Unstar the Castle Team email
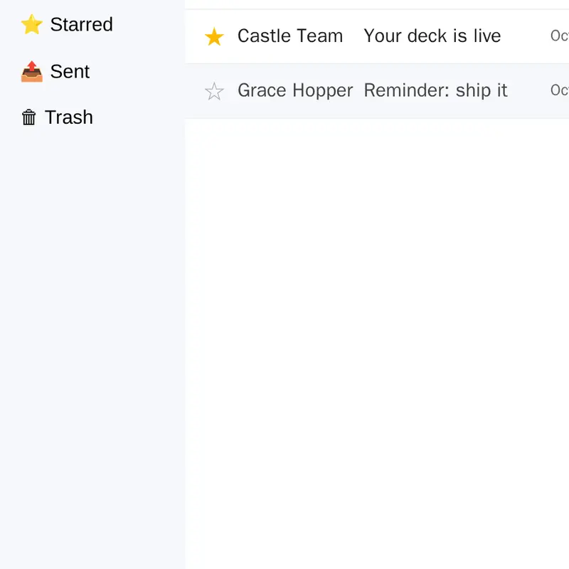Screen dimensions: 569x569 click(214, 37)
